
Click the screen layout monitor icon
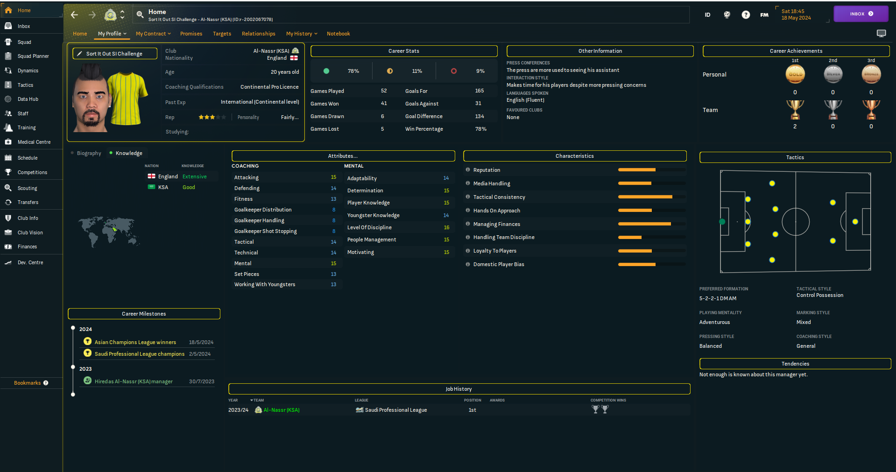pyautogui.click(x=881, y=33)
